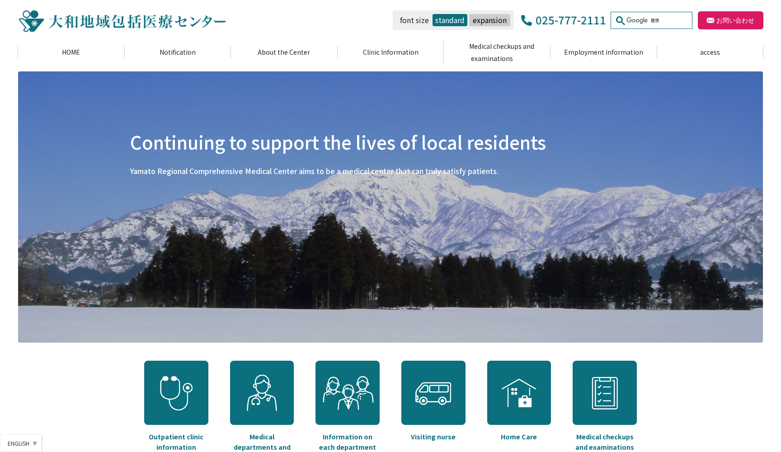This screenshot has height=452, width=781.
Task: Click the magnifying glass search icon
Action: 620,21
